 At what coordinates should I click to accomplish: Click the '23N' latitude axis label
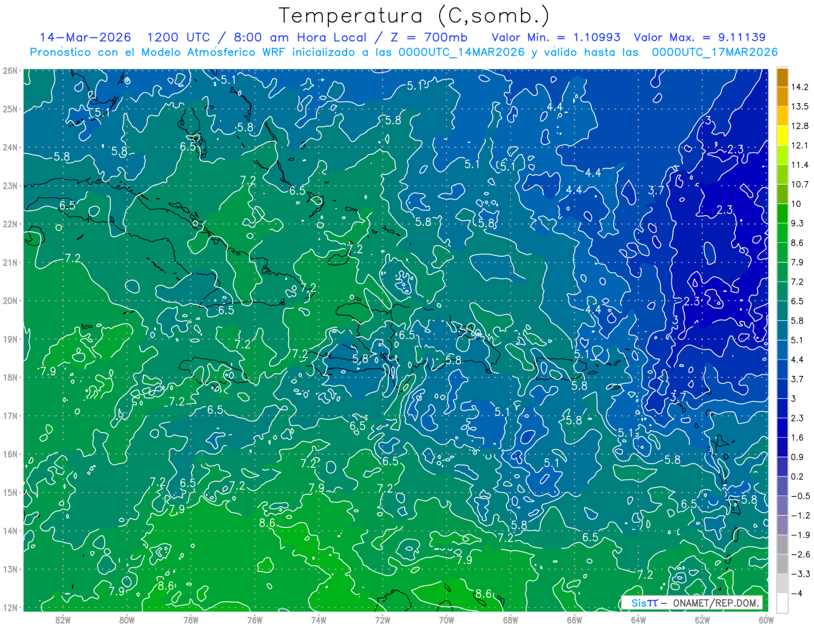point(10,185)
